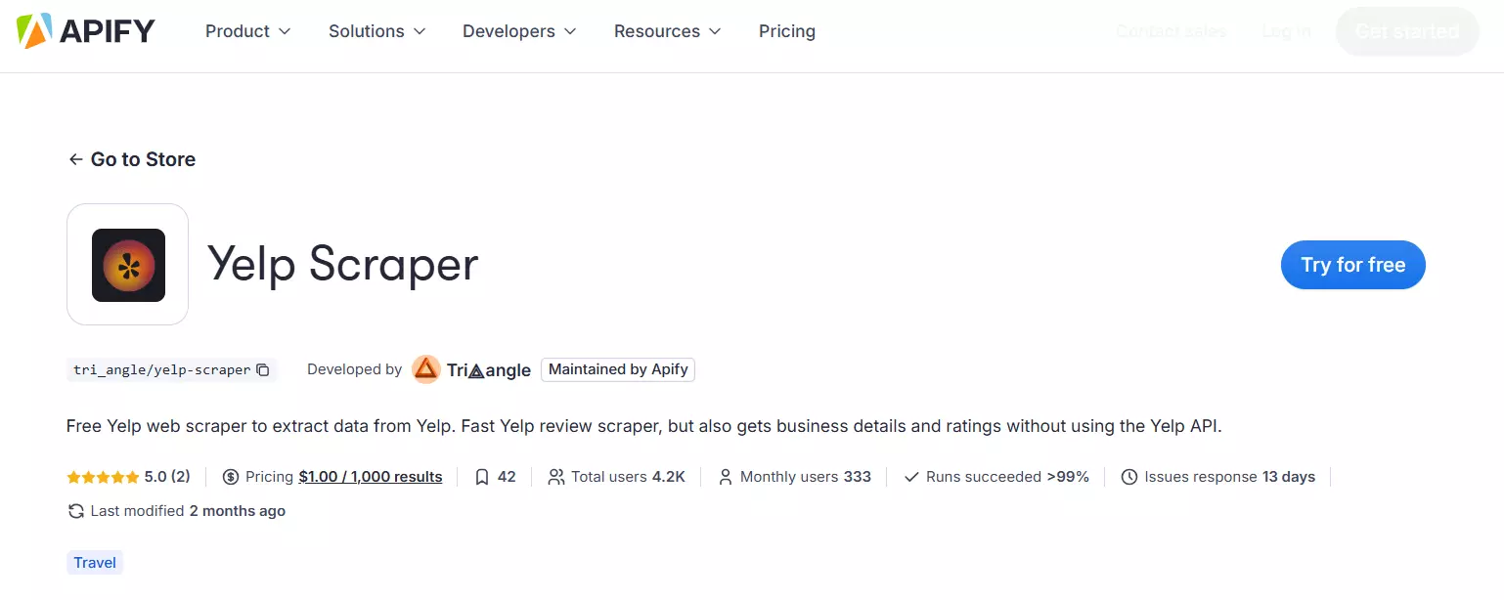Click the Triangle developer logo icon

click(x=425, y=369)
